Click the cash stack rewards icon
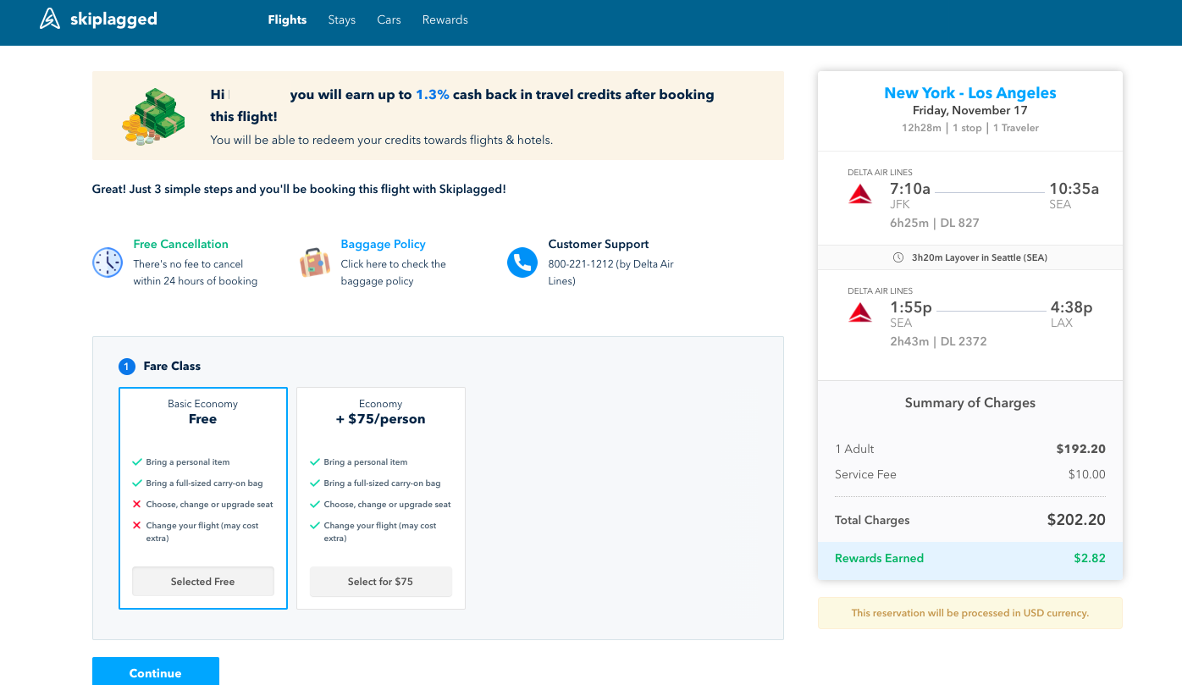The width and height of the screenshot is (1182, 685). point(153,116)
